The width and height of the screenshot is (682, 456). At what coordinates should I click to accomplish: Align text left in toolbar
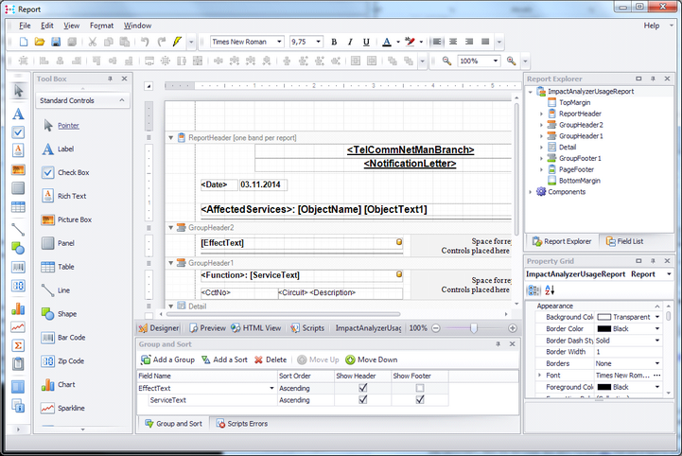point(437,42)
